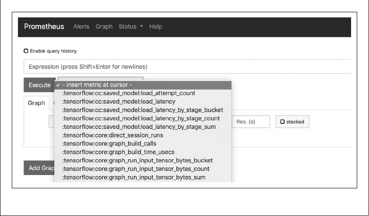
Task: Select graph_run_input_tensor_bytes_sum metric
Action: [x=143, y=178]
